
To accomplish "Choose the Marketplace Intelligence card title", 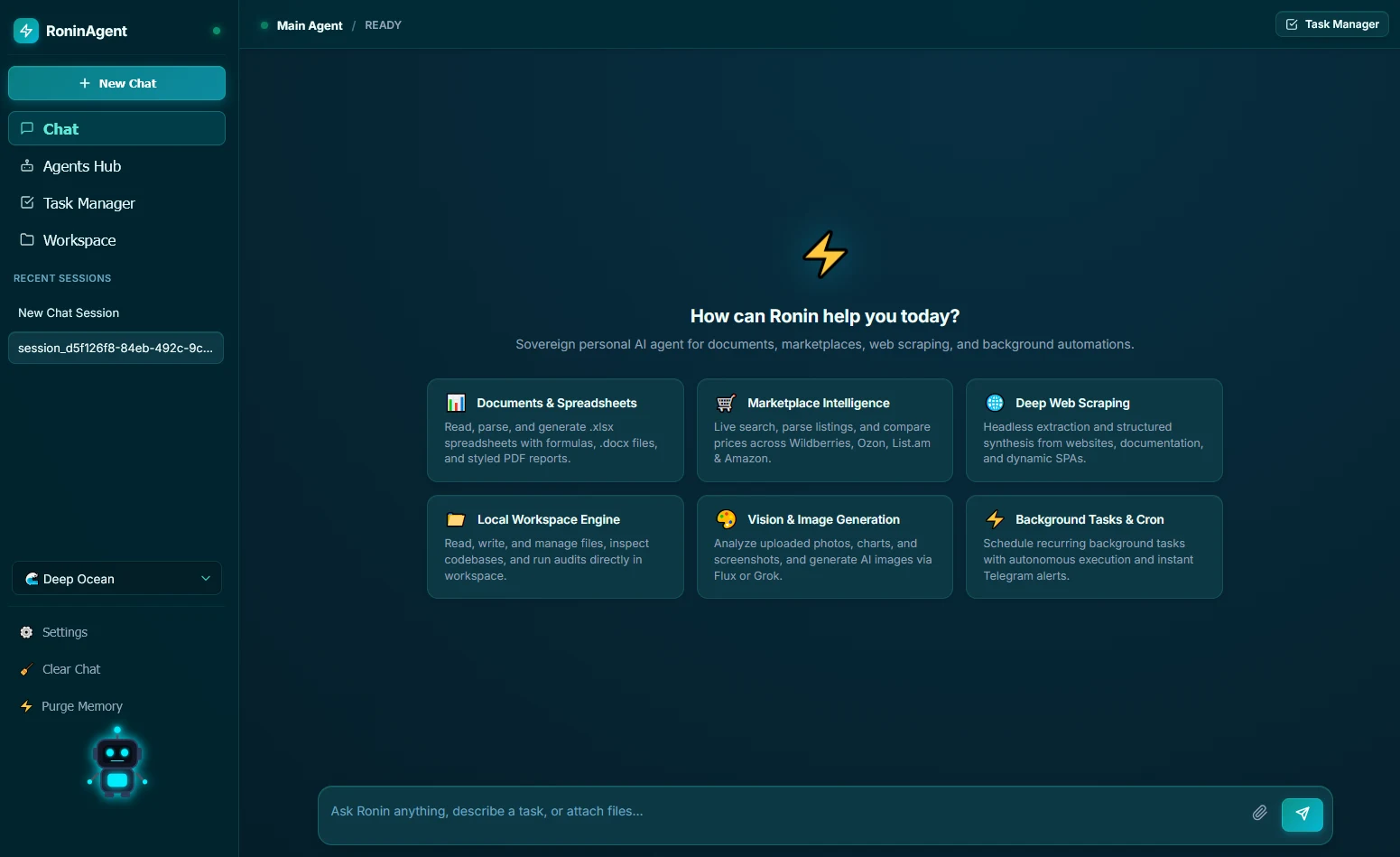I will tap(819, 403).
